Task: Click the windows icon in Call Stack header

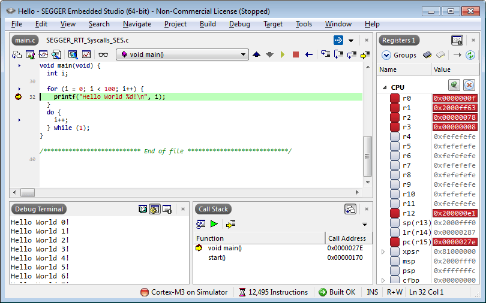Action: [350, 210]
